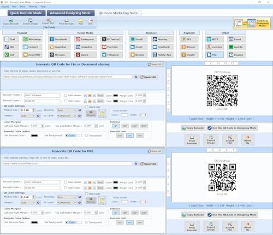Viewport: 273px width, 235px height.
Task: Click the Barcode Header field in File panel
Action: click(x=42, y=95)
